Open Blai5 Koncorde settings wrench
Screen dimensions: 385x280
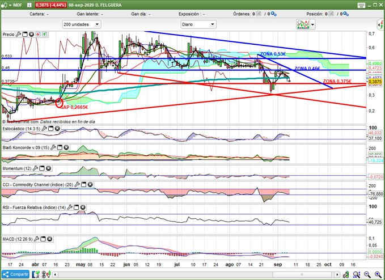(x=53, y=147)
